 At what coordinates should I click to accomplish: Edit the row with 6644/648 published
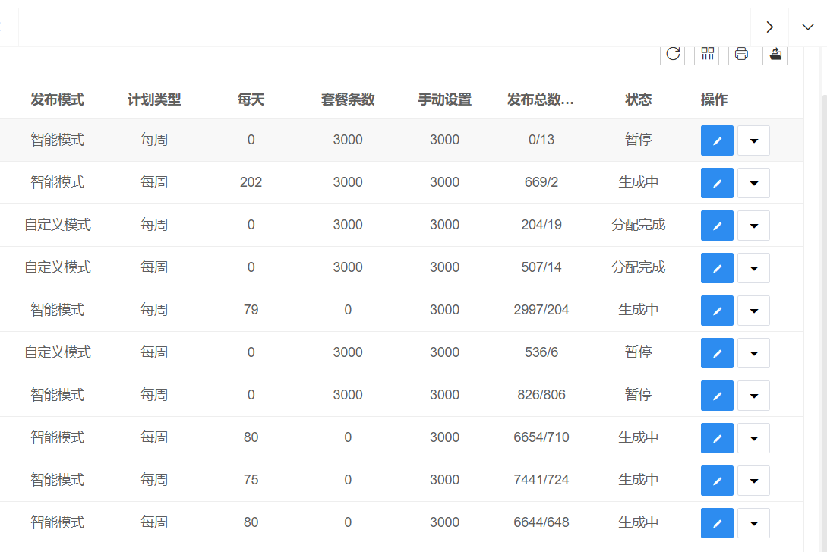tap(717, 523)
